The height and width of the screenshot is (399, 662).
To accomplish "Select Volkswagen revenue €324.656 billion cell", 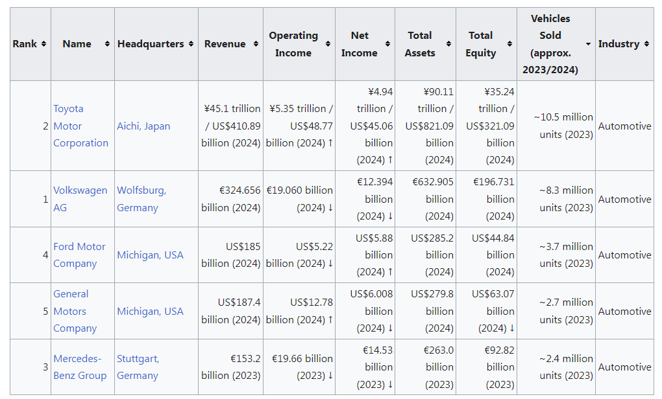I will point(230,199).
